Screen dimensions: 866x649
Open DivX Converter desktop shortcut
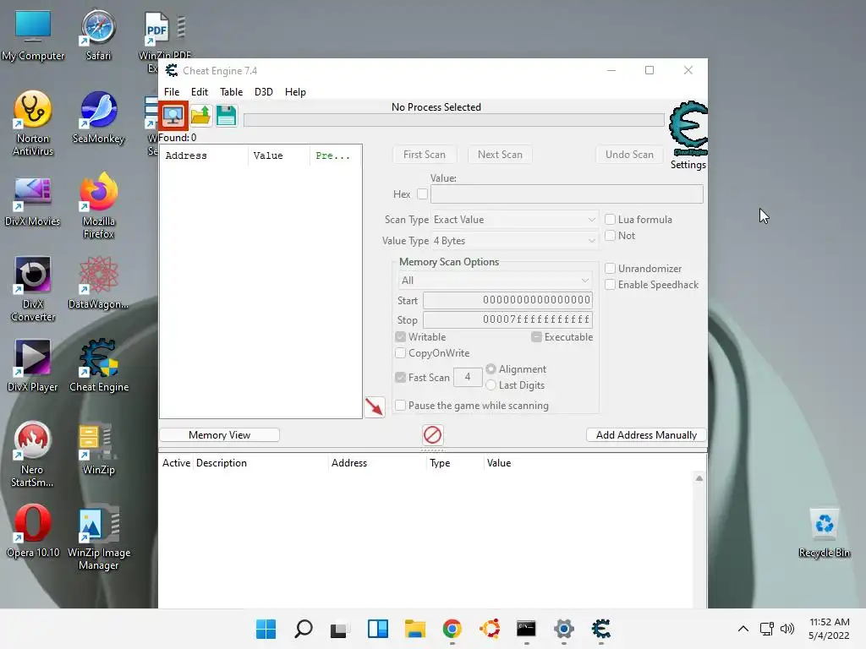(33, 289)
